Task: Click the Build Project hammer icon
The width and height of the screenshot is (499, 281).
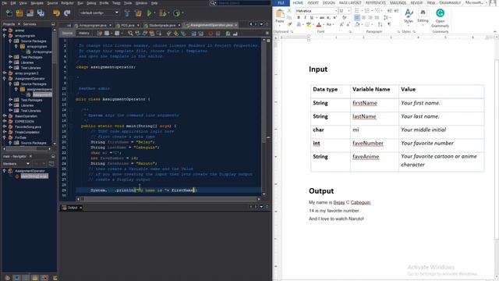Action: [x=127, y=13]
